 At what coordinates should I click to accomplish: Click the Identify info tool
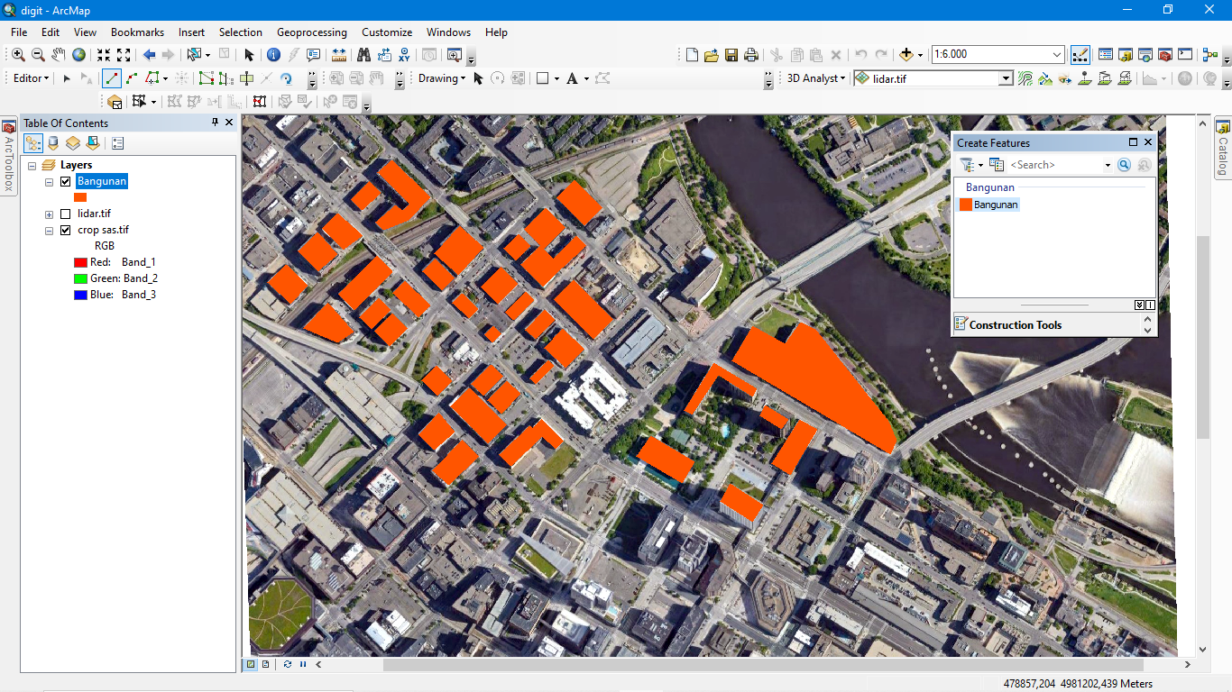pos(273,55)
